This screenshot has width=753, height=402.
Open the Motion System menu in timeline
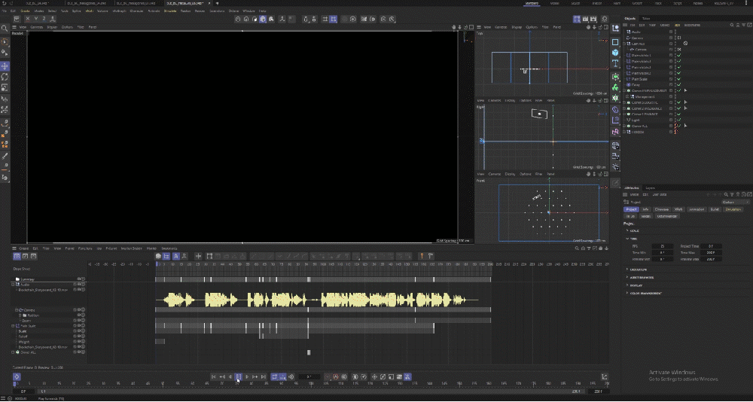pyautogui.click(x=131, y=248)
